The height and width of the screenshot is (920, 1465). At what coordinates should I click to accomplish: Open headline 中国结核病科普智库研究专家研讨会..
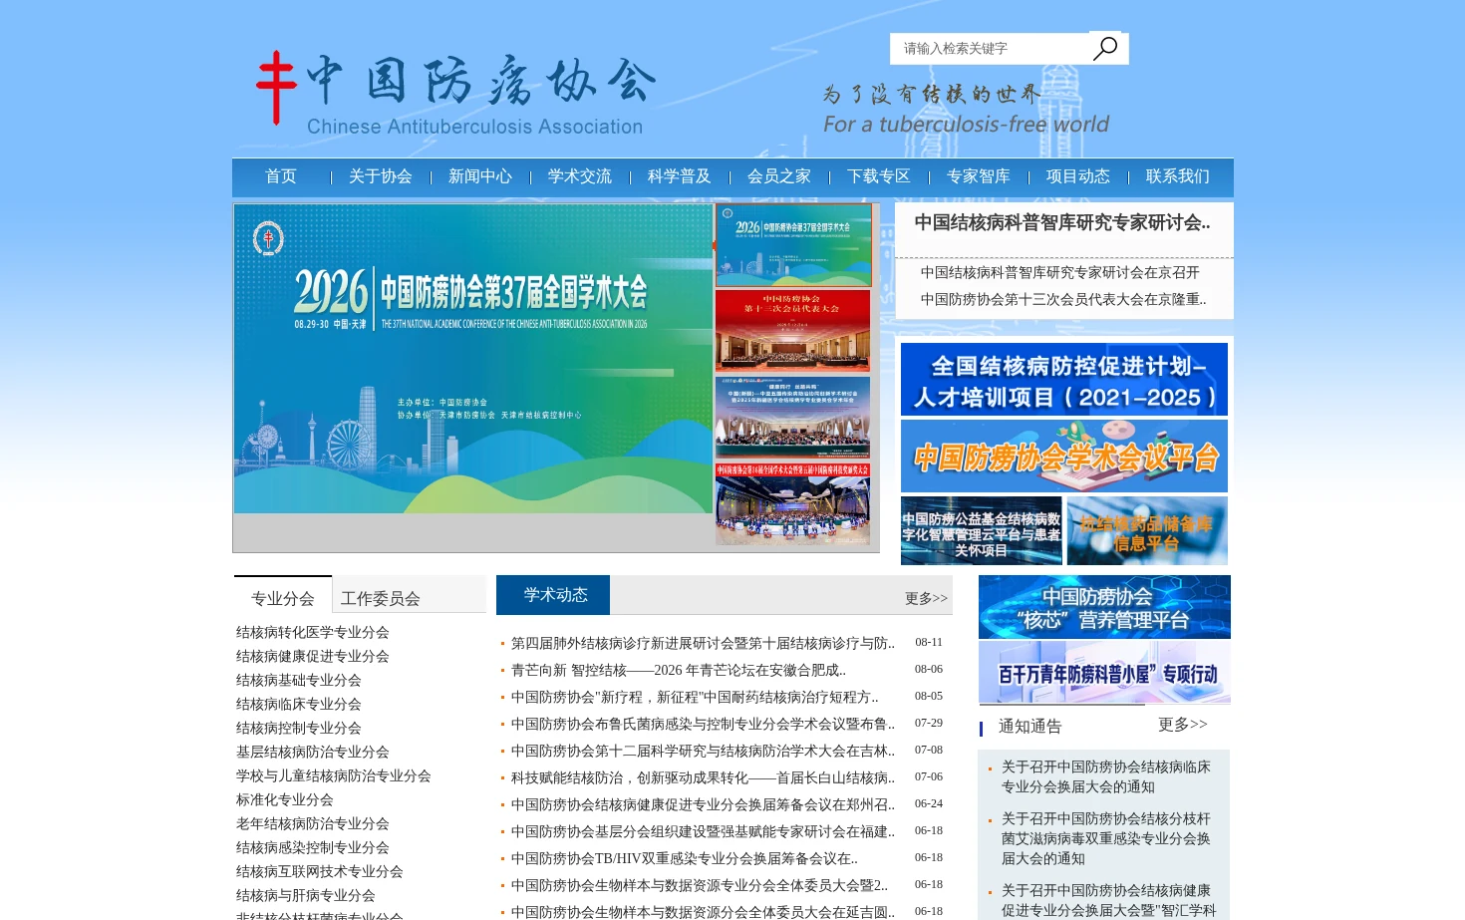coord(1062,223)
